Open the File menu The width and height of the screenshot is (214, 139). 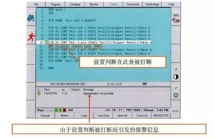pyautogui.click(x=36, y=4)
